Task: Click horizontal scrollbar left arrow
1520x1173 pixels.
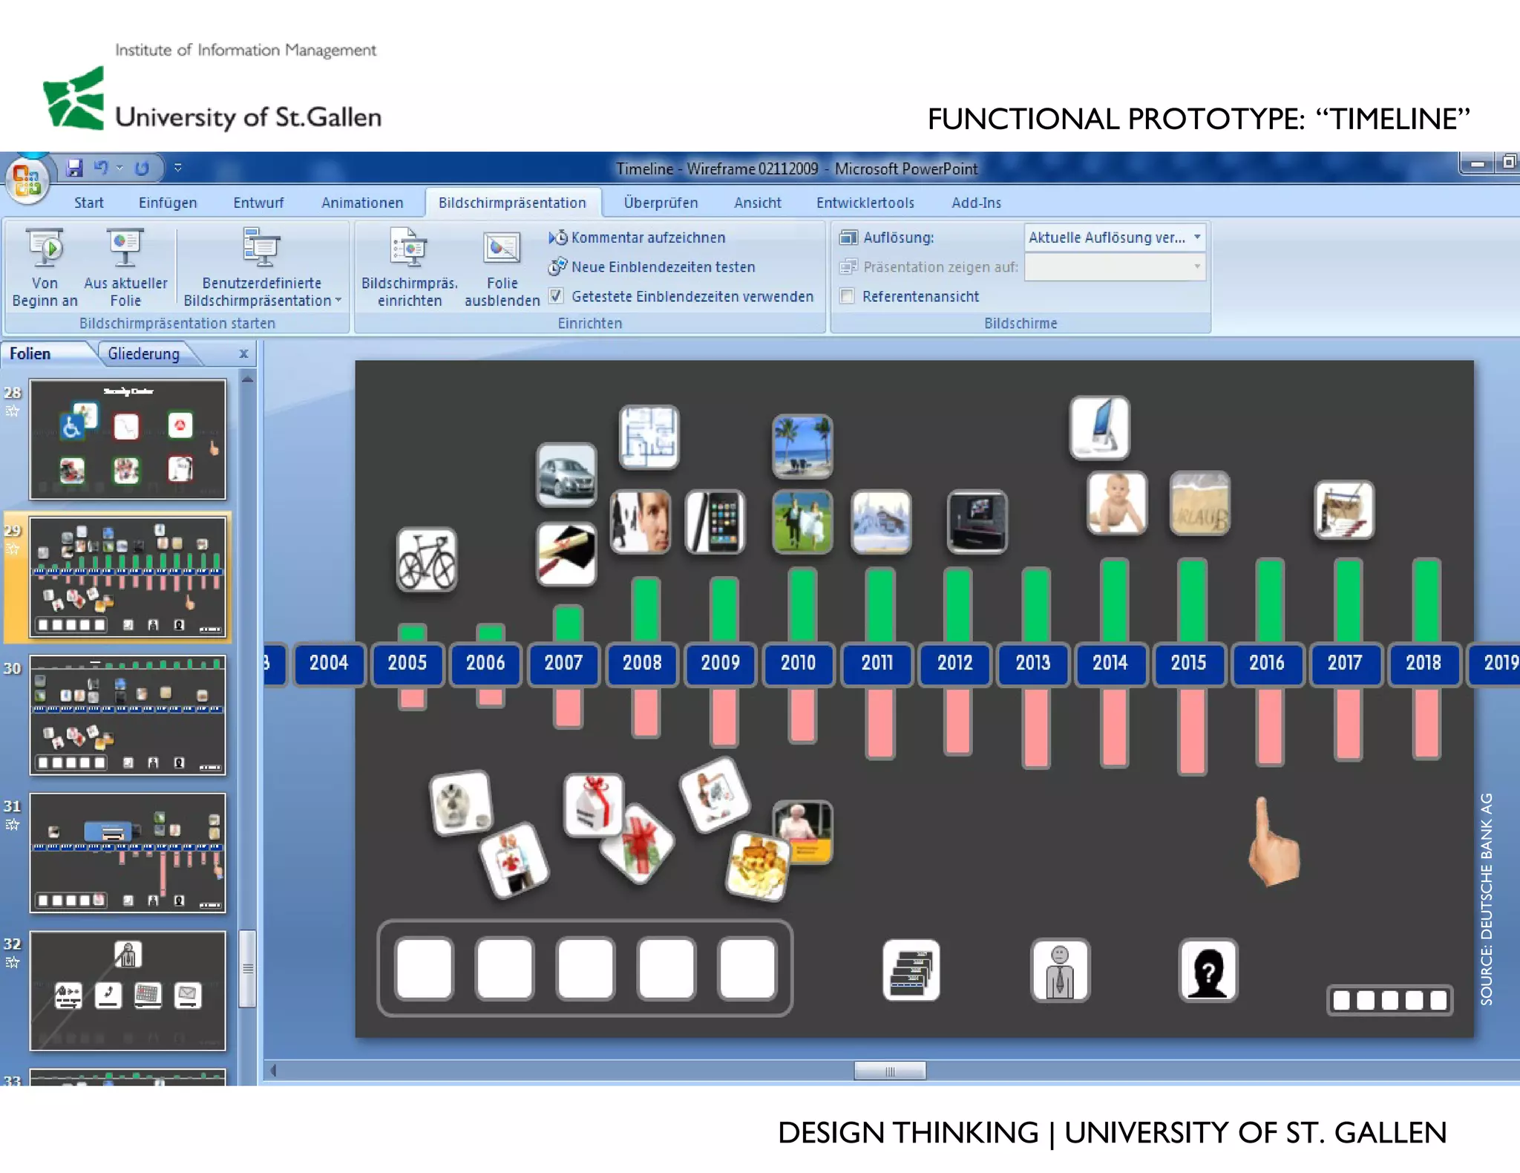Action: pos(273,1071)
